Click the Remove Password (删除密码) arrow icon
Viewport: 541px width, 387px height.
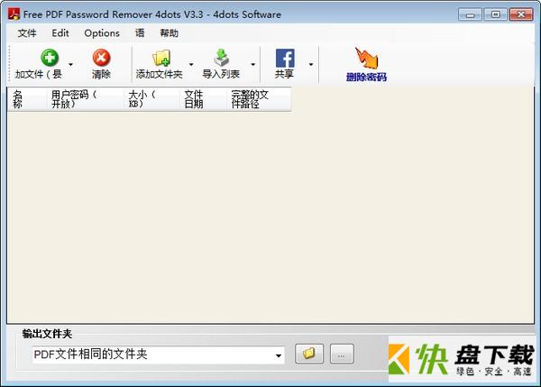coord(366,58)
